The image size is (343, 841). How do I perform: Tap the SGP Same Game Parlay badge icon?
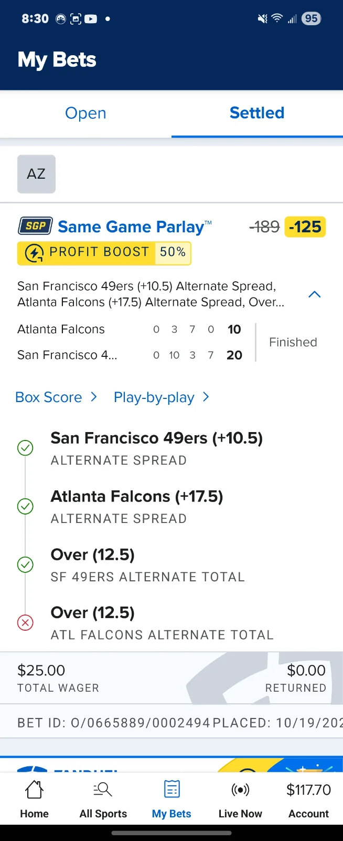(35, 226)
